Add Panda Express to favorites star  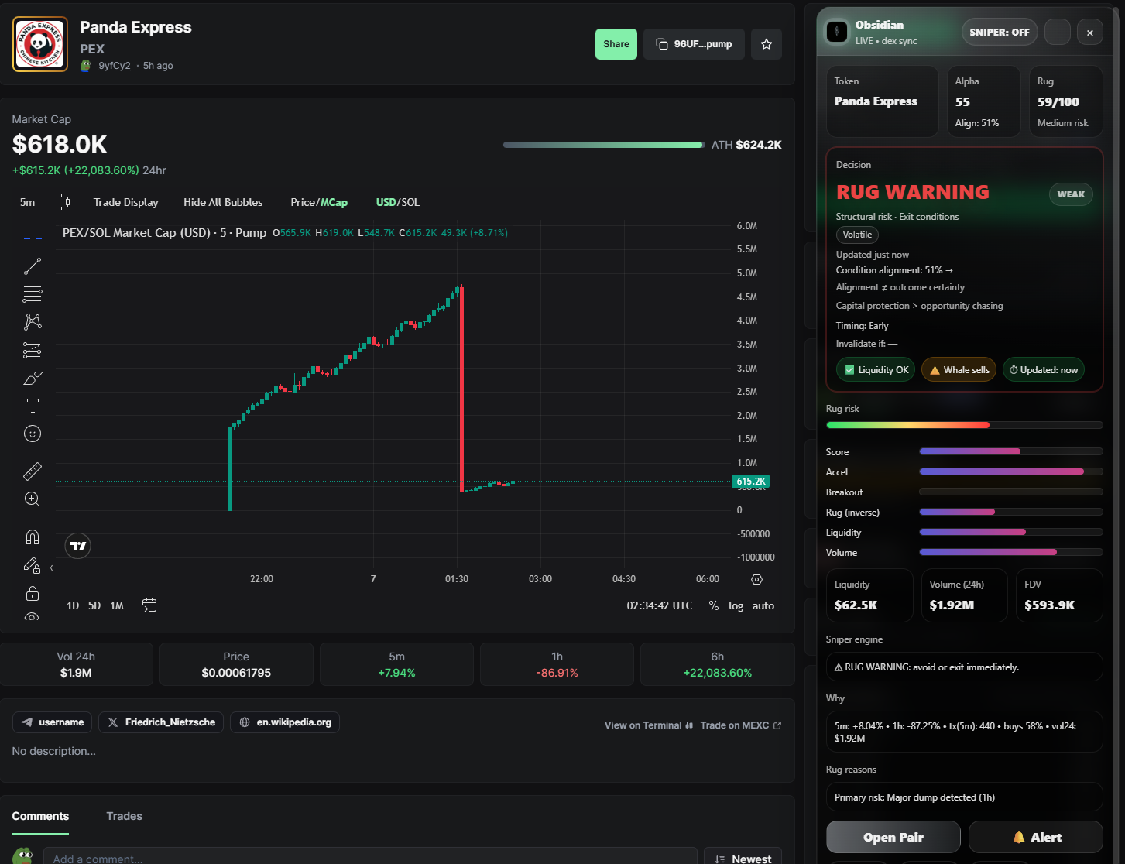[767, 44]
